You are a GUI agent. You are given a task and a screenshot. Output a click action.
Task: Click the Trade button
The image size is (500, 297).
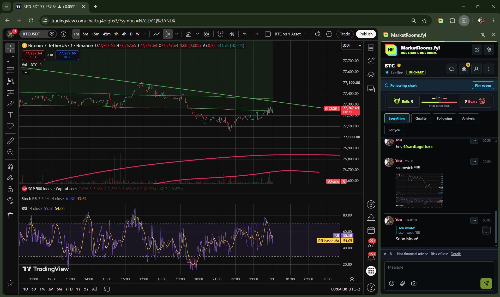pos(345,34)
